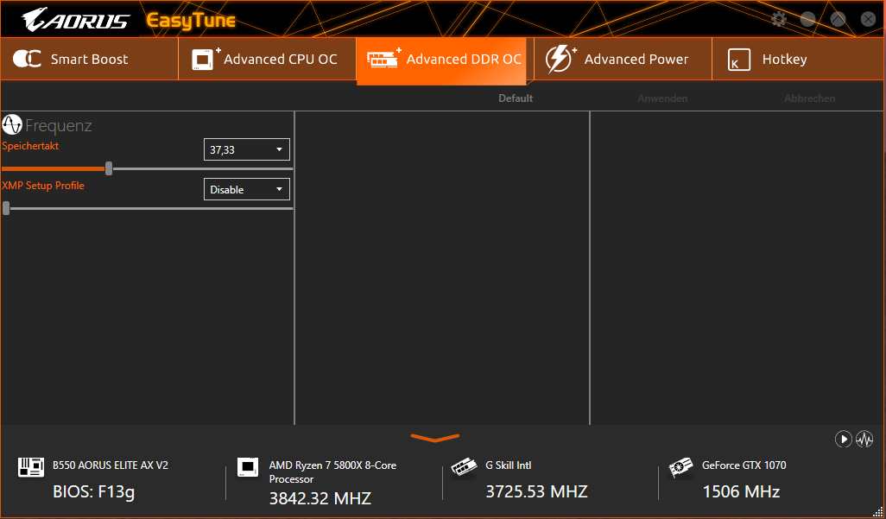Select the Advanced DDR OC tab

tap(441, 61)
